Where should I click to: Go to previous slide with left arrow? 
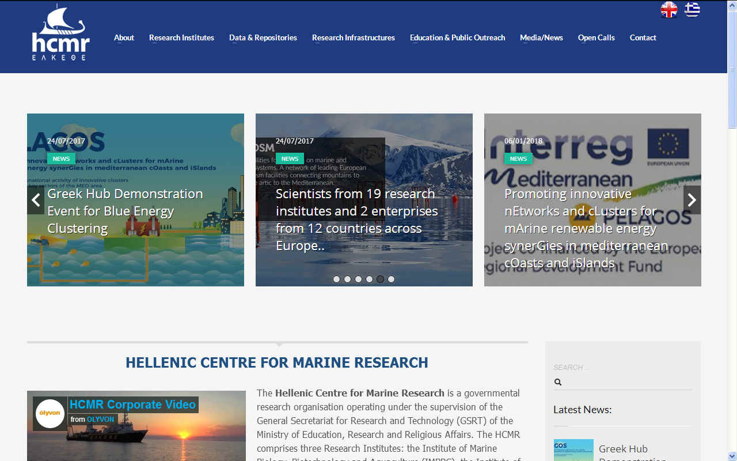click(36, 200)
